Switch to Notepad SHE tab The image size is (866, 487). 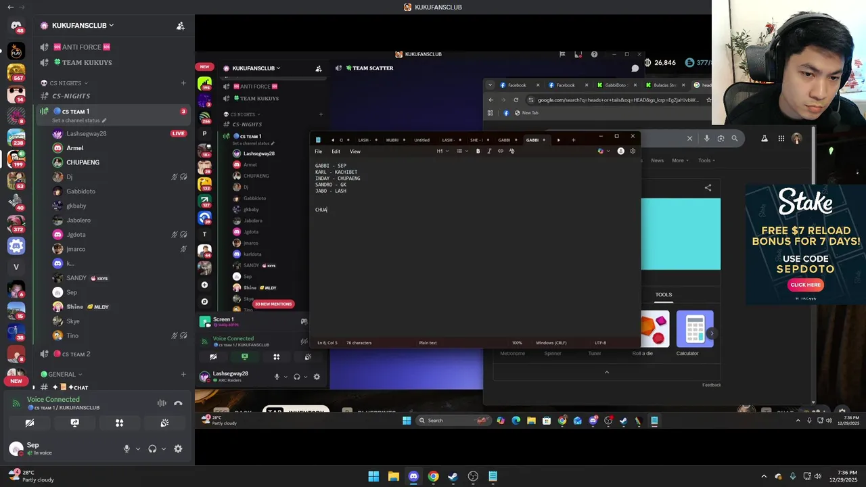click(476, 140)
